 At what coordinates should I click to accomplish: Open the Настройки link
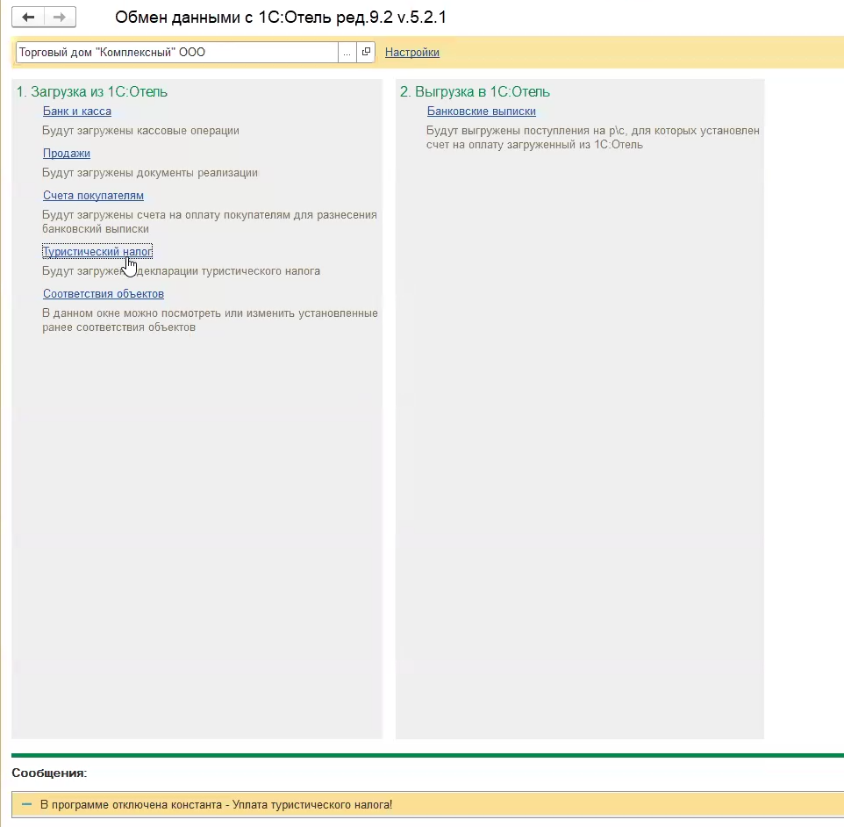[412, 53]
